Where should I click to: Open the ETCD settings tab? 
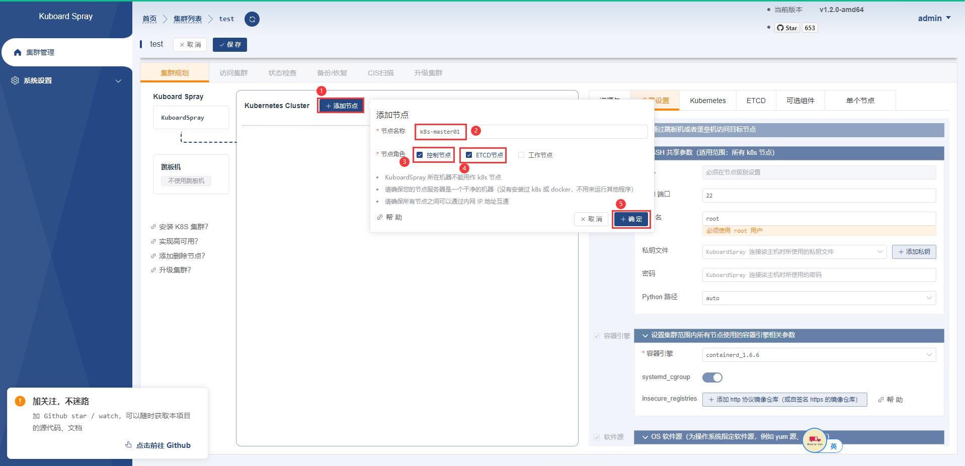click(x=756, y=101)
